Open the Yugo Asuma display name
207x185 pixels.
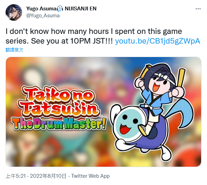41,9
